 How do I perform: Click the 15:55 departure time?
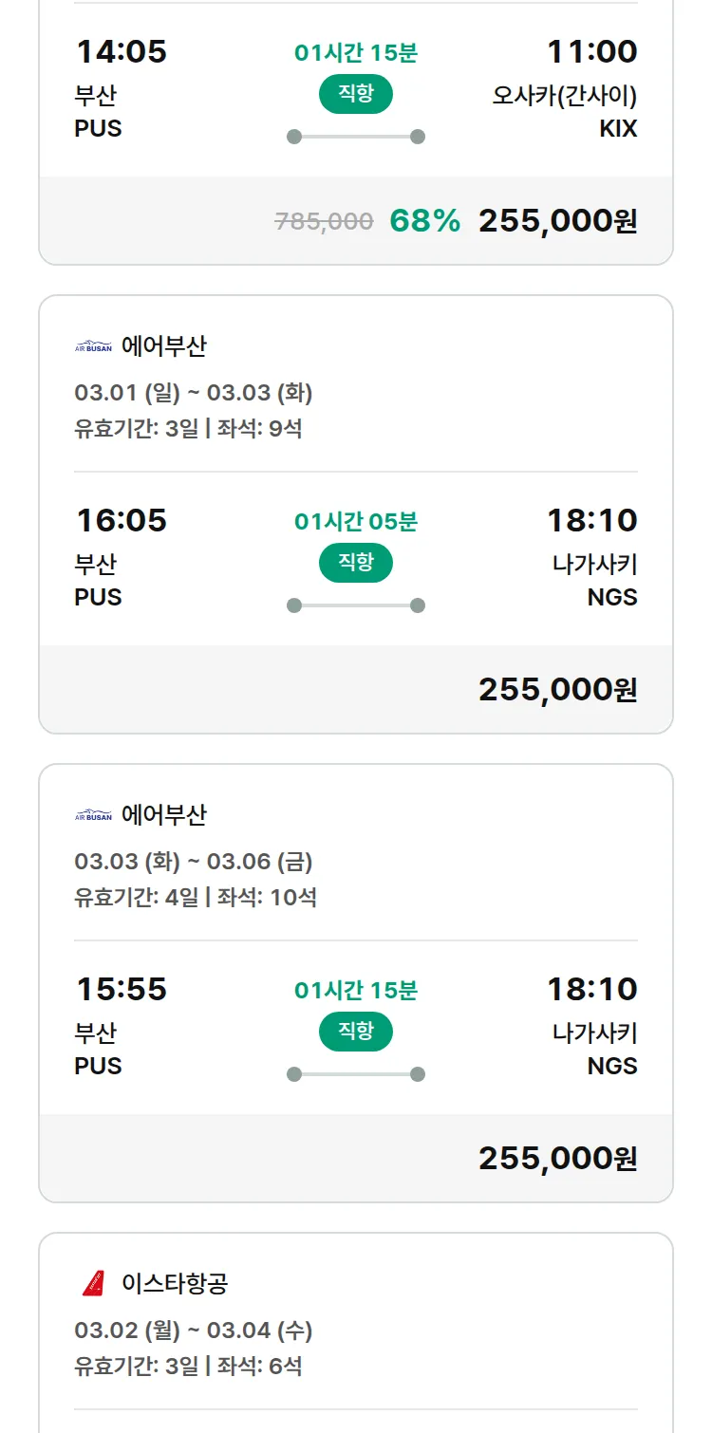click(x=121, y=989)
